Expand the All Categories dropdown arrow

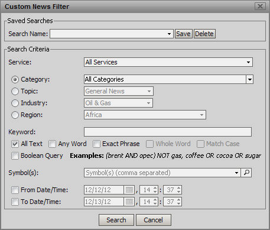click(x=250, y=79)
